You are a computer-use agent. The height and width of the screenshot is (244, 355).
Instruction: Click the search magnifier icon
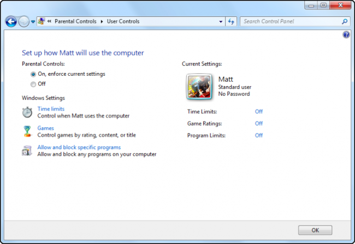pyautogui.click(x=345, y=21)
